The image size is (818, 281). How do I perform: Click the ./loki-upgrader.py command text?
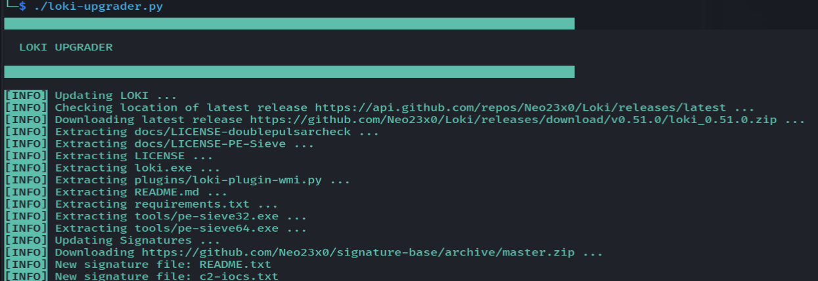99,7
